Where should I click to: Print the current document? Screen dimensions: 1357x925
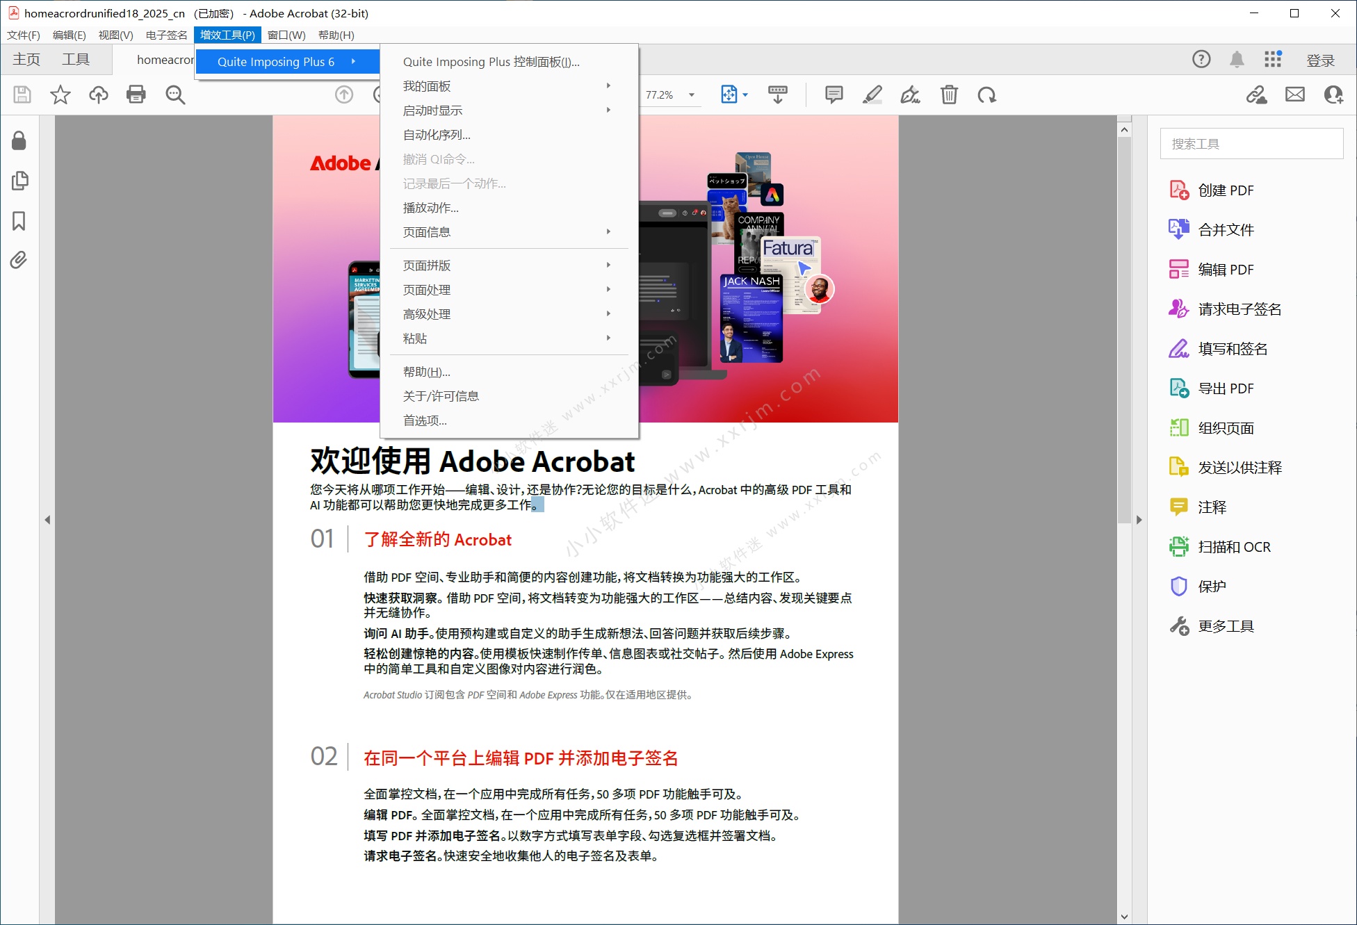(x=136, y=95)
